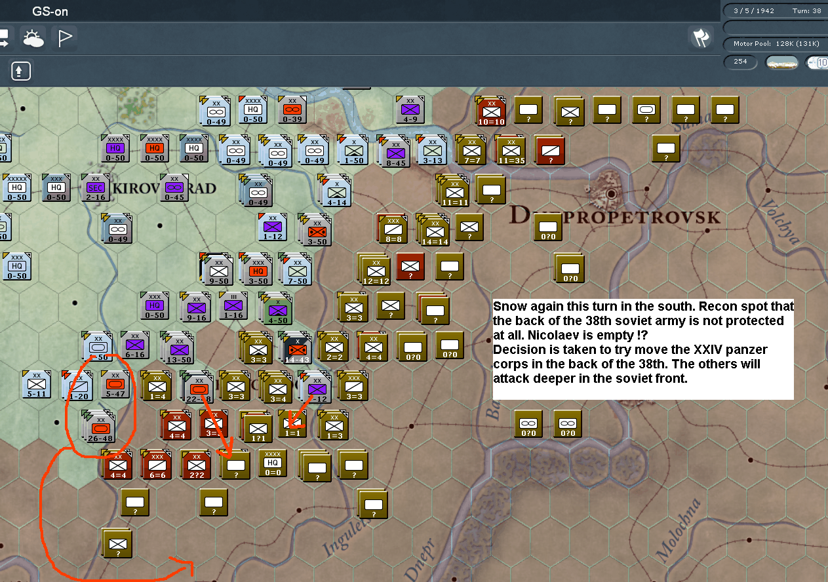Image resolution: width=828 pixels, height=582 pixels.
Task: Select the xxxxx army group HQ
Action: 17,188
